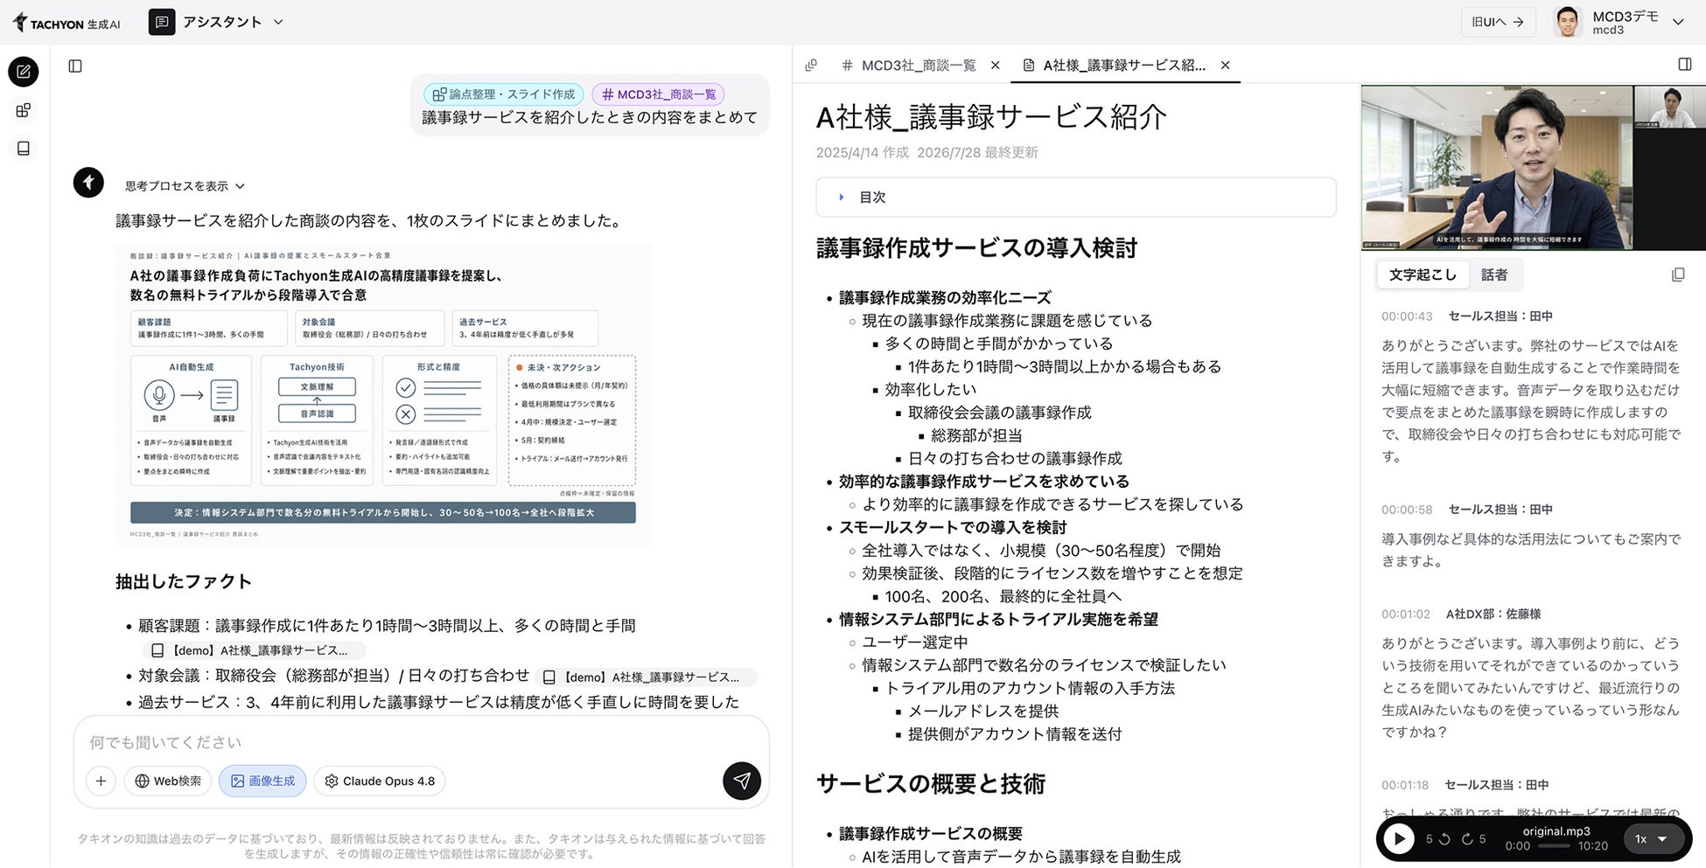Click the TACHYON 生成AI logo
Screen dimensions: 1706x868
pyautogui.click(x=66, y=23)
